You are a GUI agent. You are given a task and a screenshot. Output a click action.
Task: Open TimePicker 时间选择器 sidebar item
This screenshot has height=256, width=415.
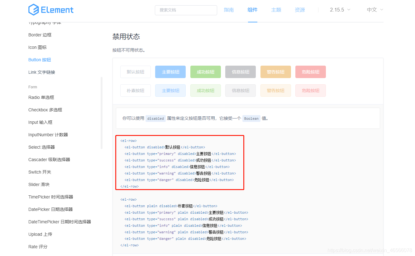tap(51, 197)
